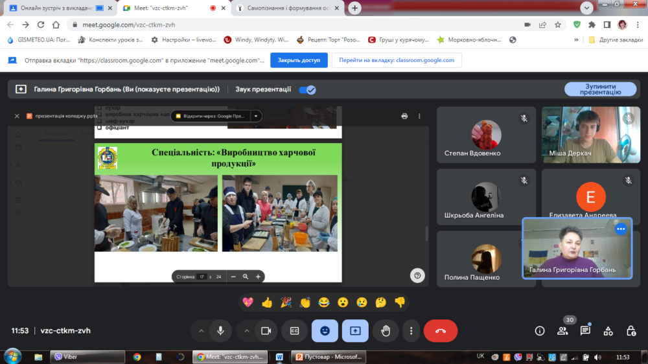Send the thumbs up reaction
The image size is (648, 364).
point(267,302)
